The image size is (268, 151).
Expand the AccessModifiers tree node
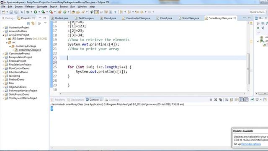click(x=3, y=31)
